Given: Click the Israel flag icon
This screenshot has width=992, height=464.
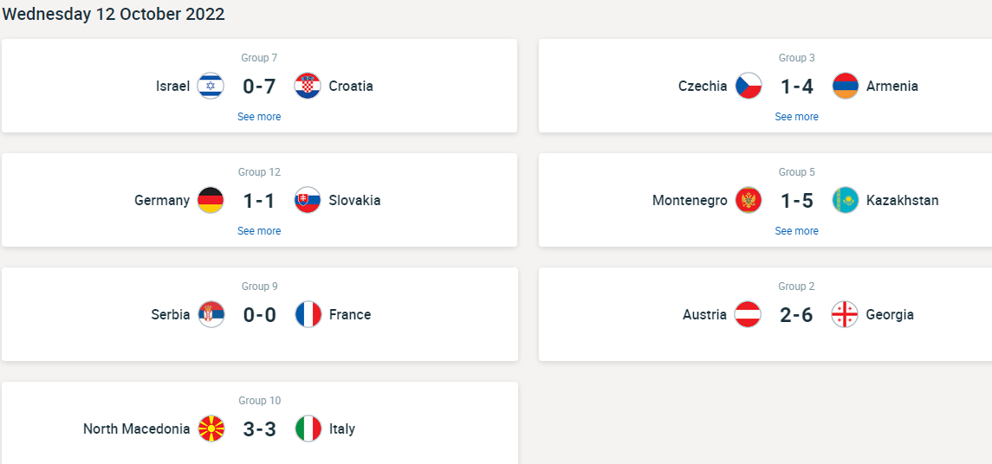Looking at the screenshot, I should coord(211,86).
